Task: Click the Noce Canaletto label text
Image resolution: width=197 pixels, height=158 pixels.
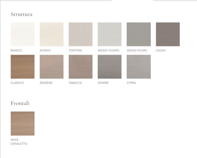Action: coord(19,142)
